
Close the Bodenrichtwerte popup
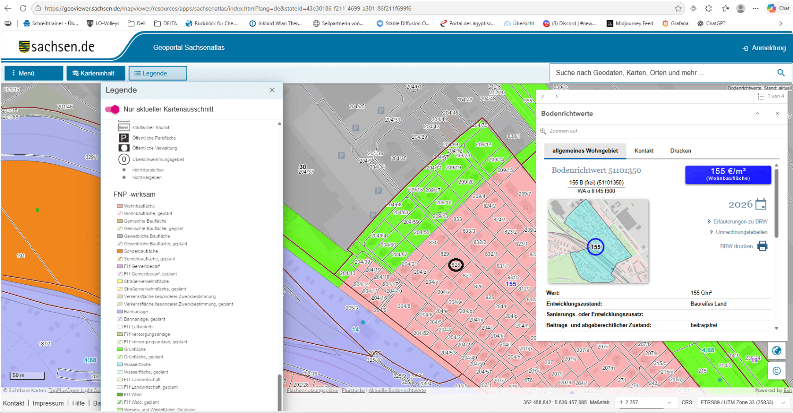[x=778, y=114]
